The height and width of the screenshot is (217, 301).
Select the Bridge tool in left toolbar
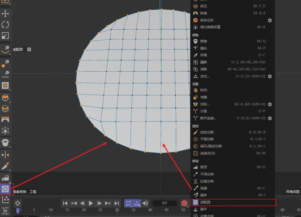[x=5, y=120]
